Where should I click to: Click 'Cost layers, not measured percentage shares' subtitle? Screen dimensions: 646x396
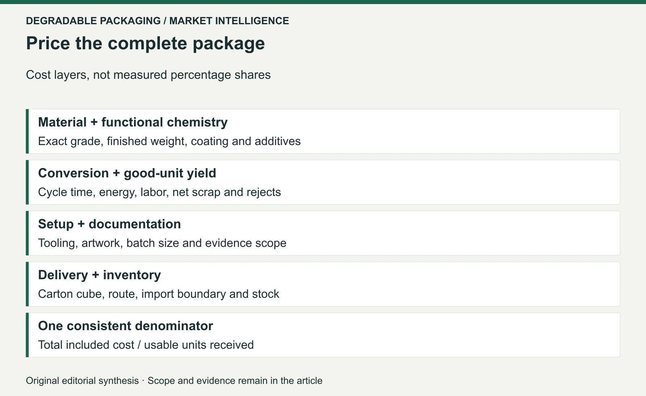[x=148, y=75]
